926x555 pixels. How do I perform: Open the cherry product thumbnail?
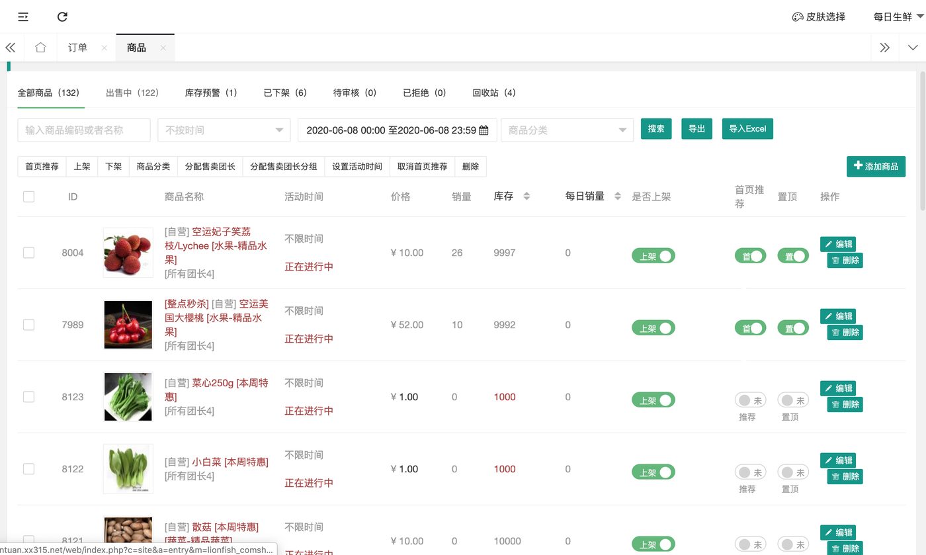click(128, 325)
